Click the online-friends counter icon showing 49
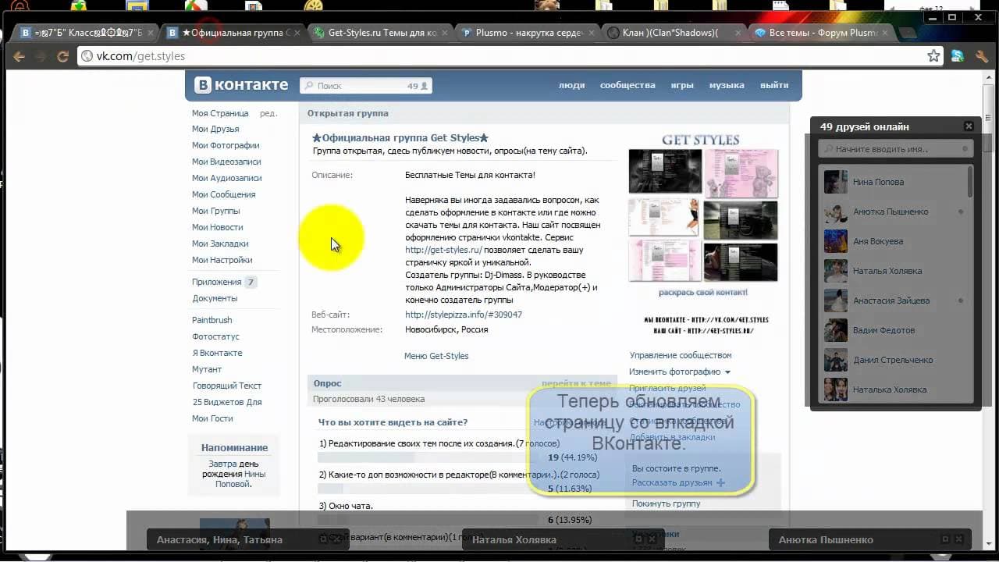This screenshot has height=562, width=999. [x=418, y=86]
